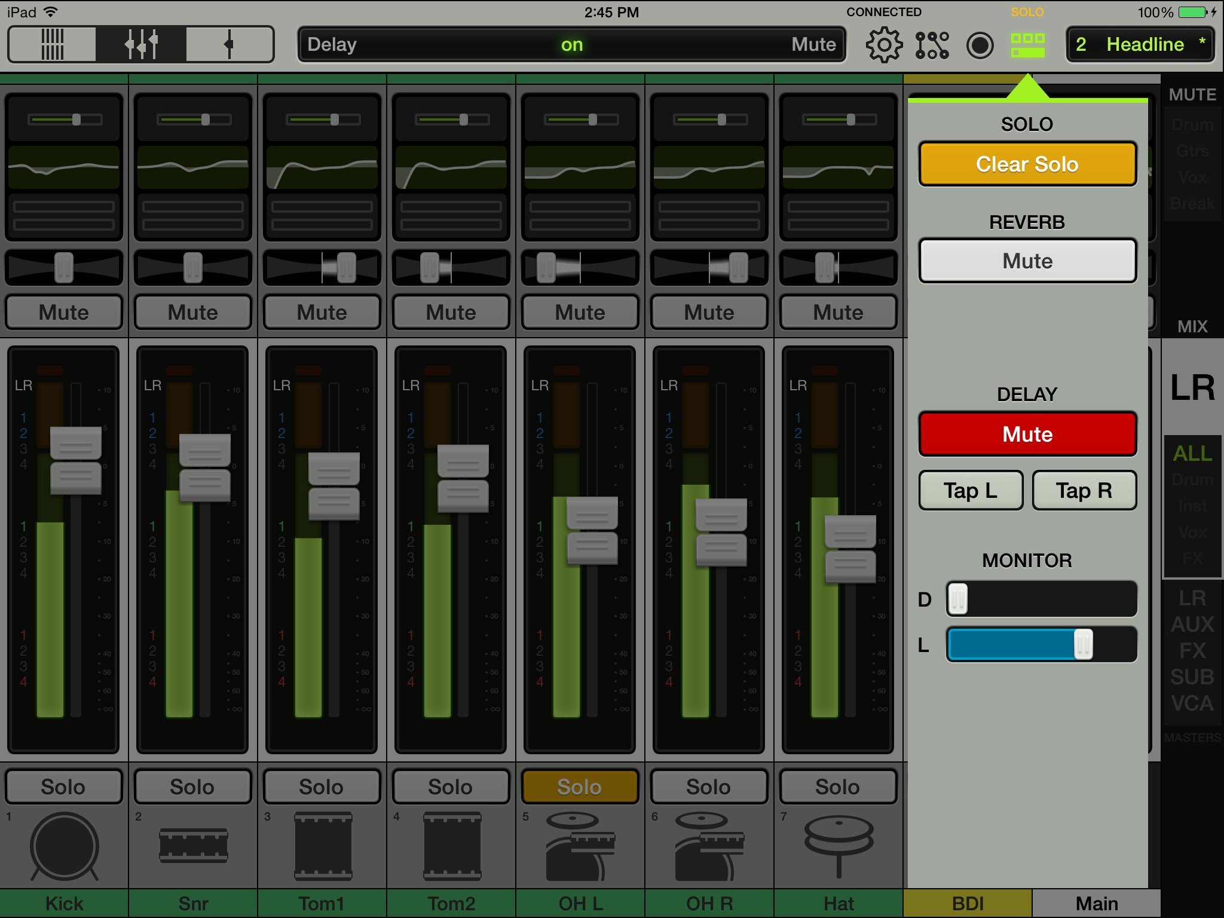The height and width of the screenshot is (918, 1224).
Task: Select the BDI tab
Action: [967, 903]
